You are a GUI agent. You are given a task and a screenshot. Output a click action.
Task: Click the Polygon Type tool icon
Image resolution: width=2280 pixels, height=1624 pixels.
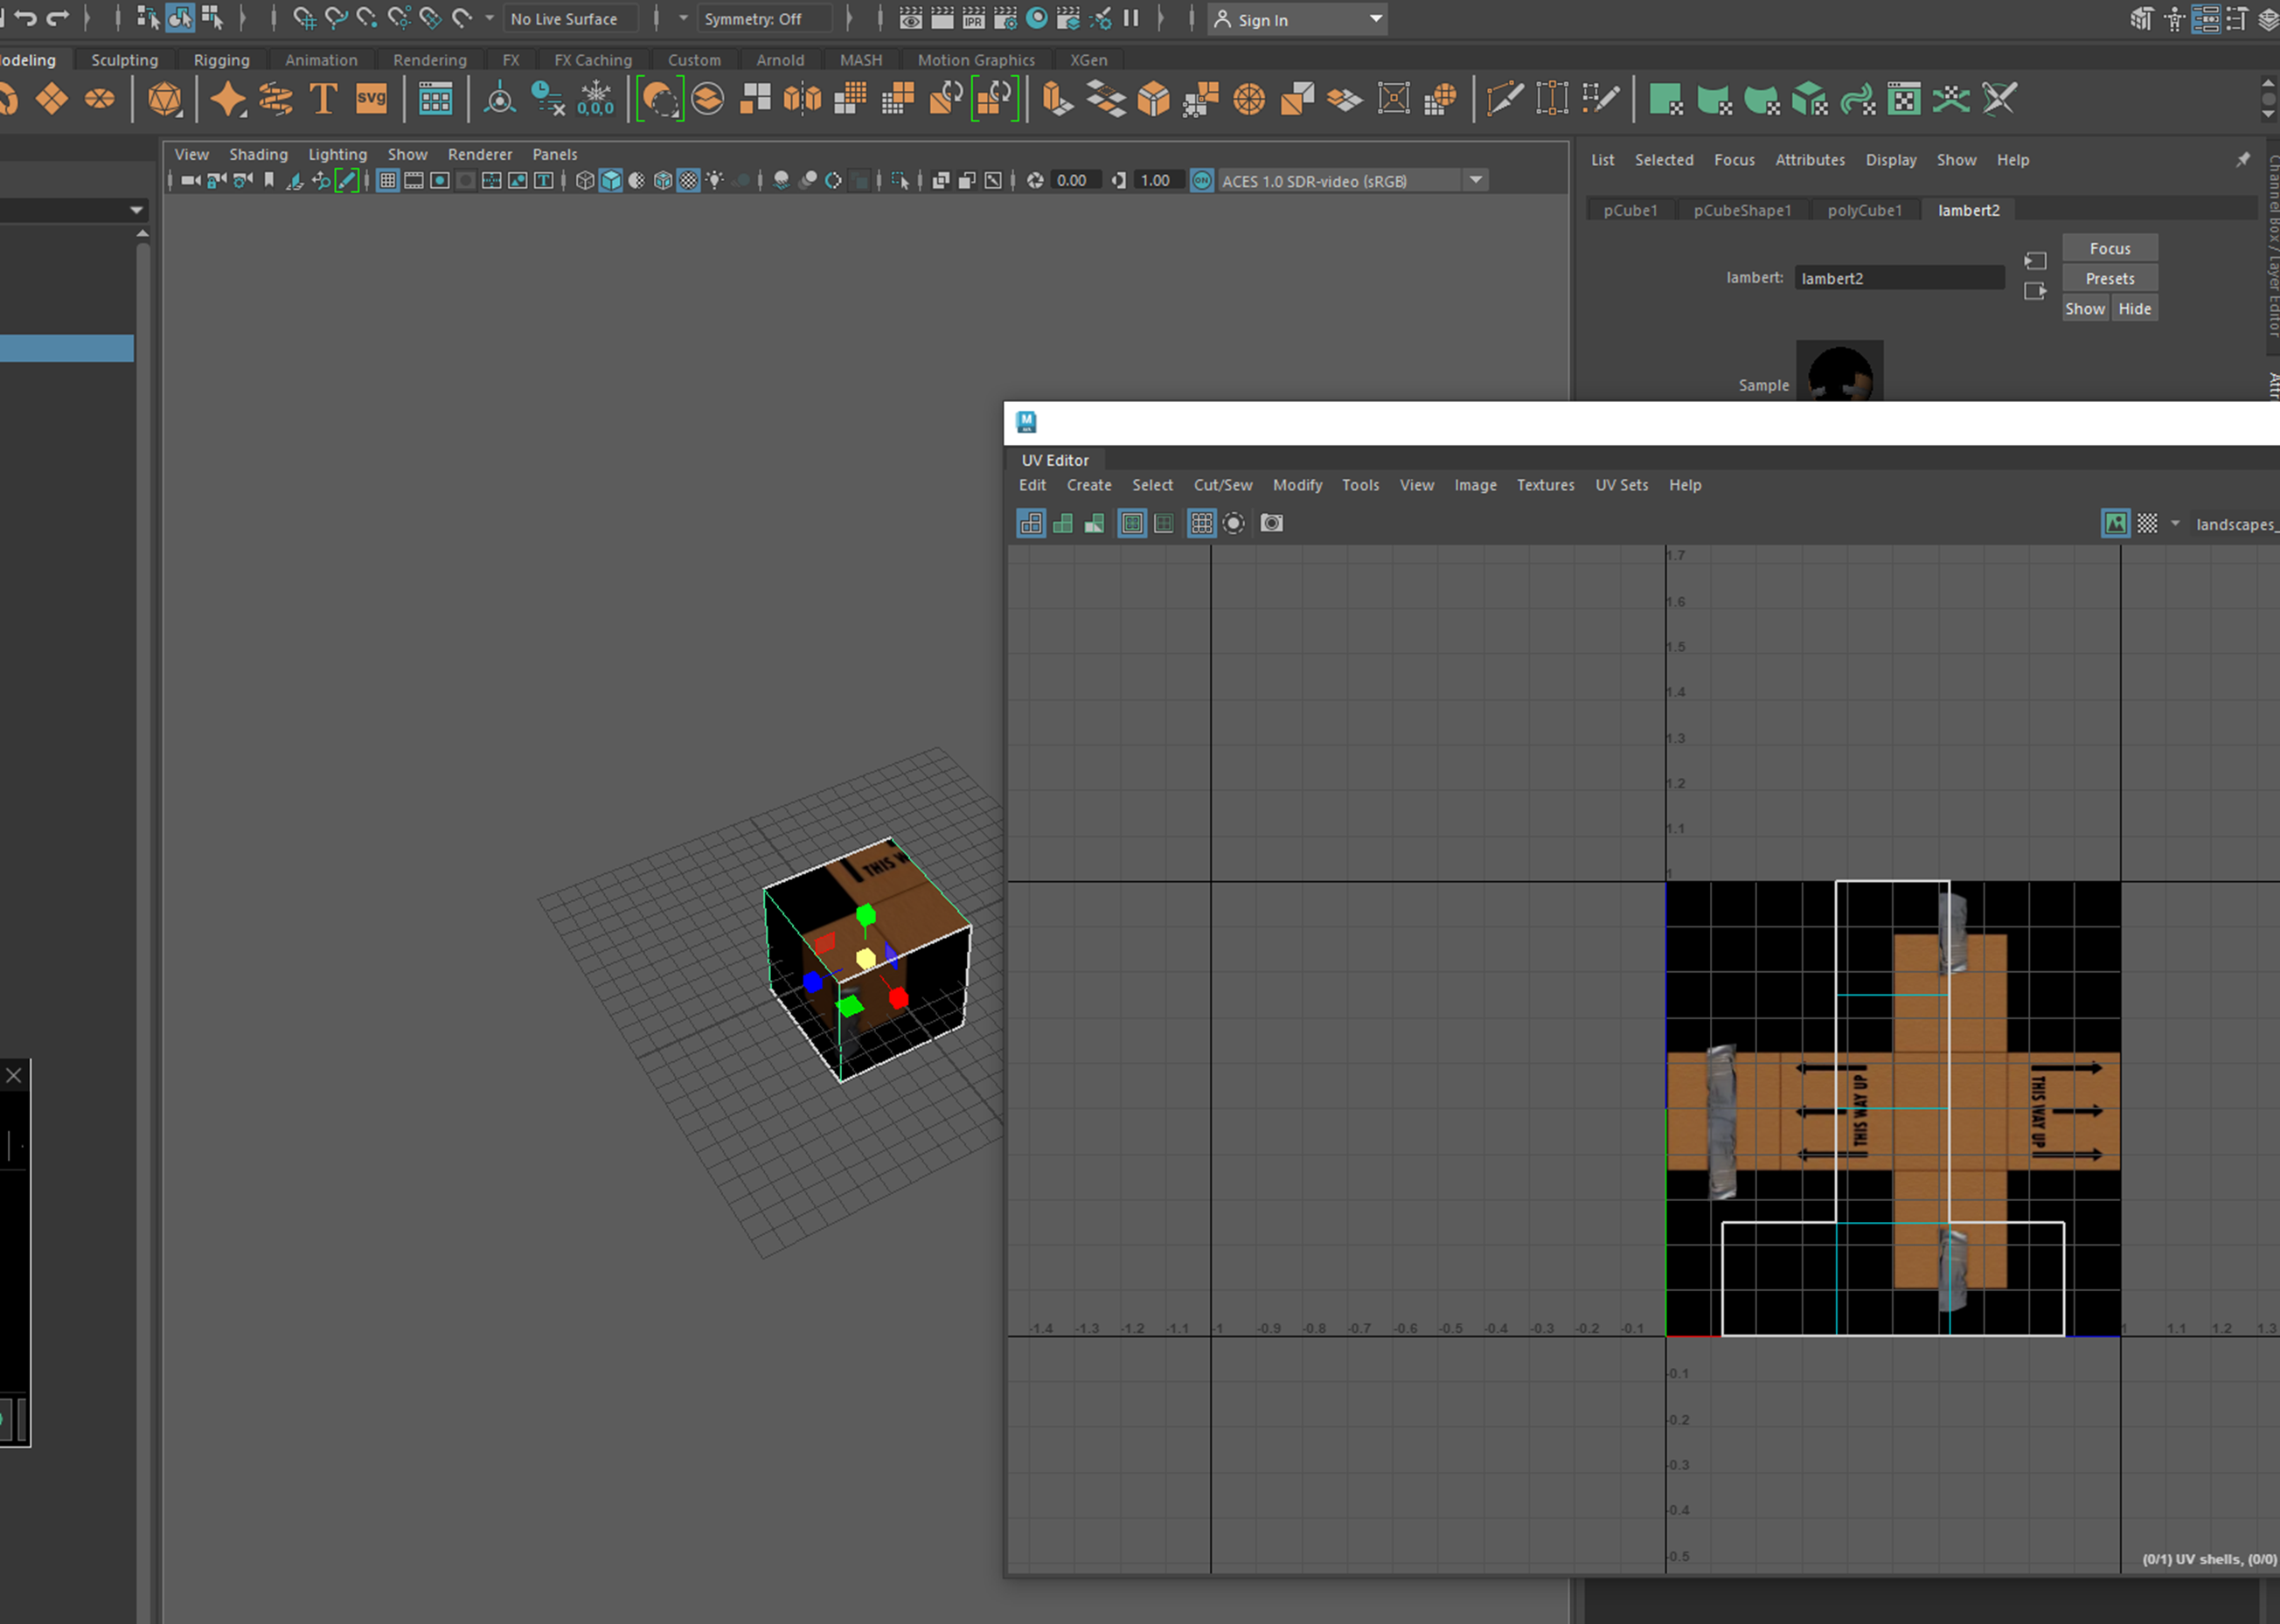[323, 99]
